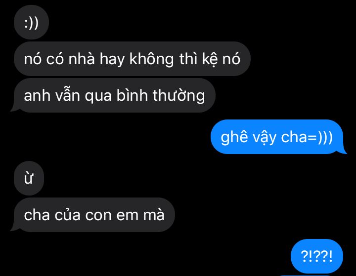Click the "=)))" emoticon in the blue message

320,137
